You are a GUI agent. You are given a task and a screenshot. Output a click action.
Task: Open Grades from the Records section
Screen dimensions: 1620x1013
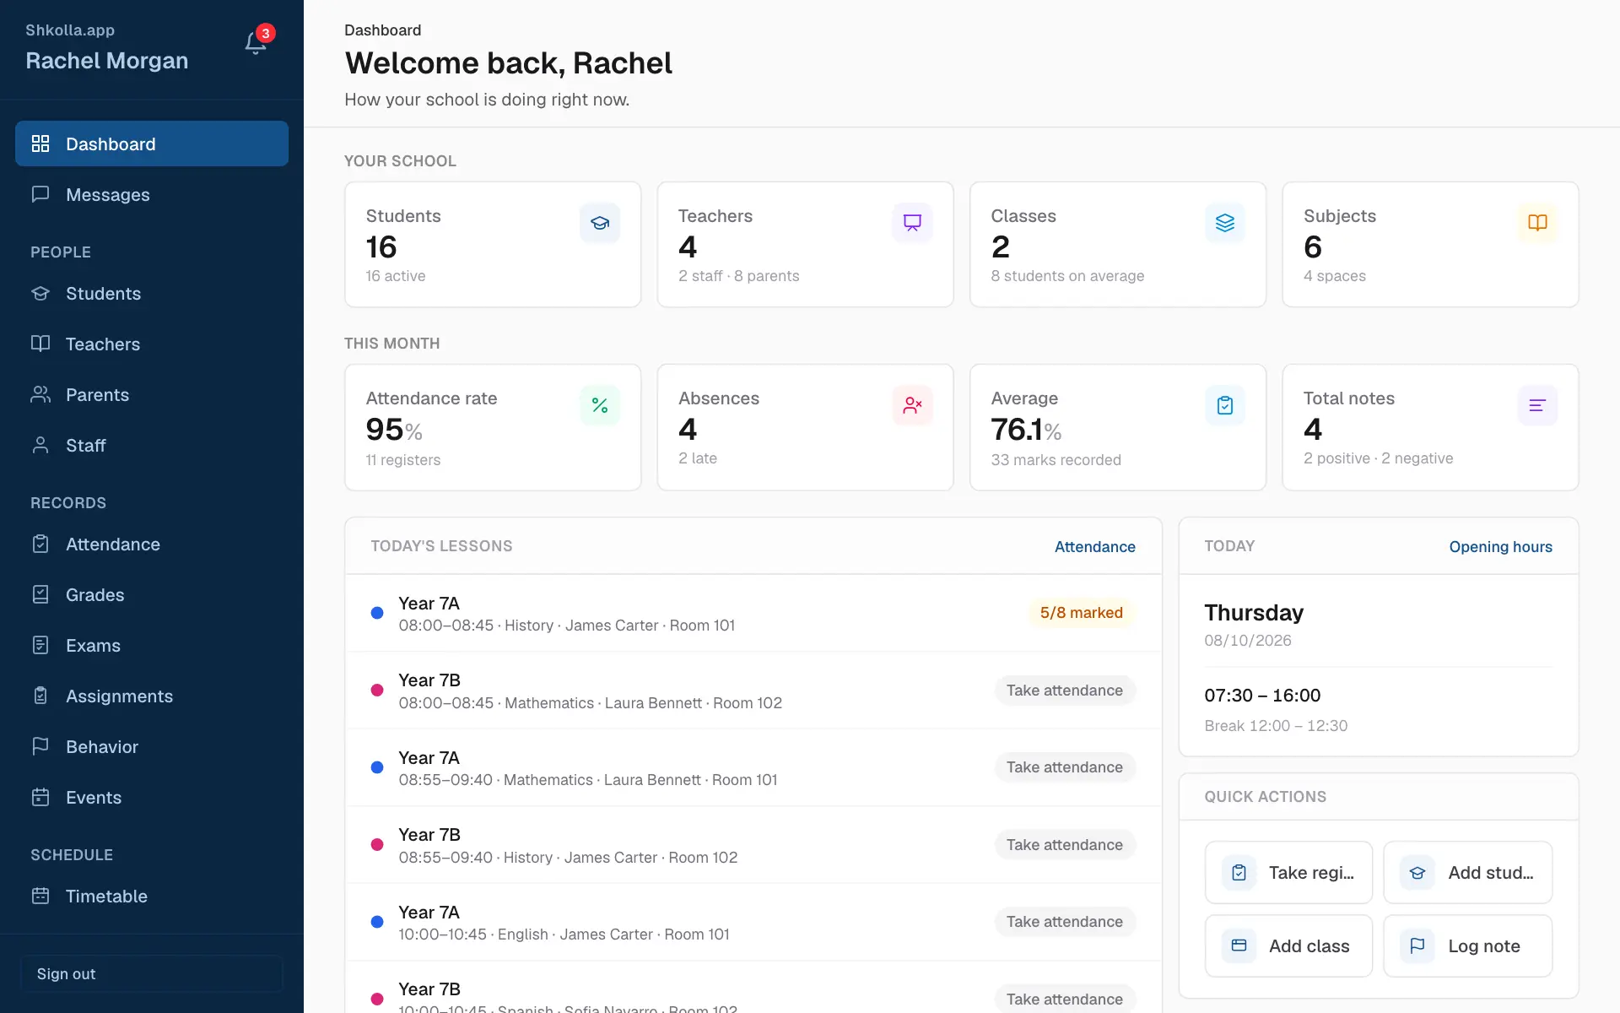click(152, 594)
